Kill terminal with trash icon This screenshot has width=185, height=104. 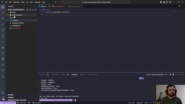[x=173, y=75]
